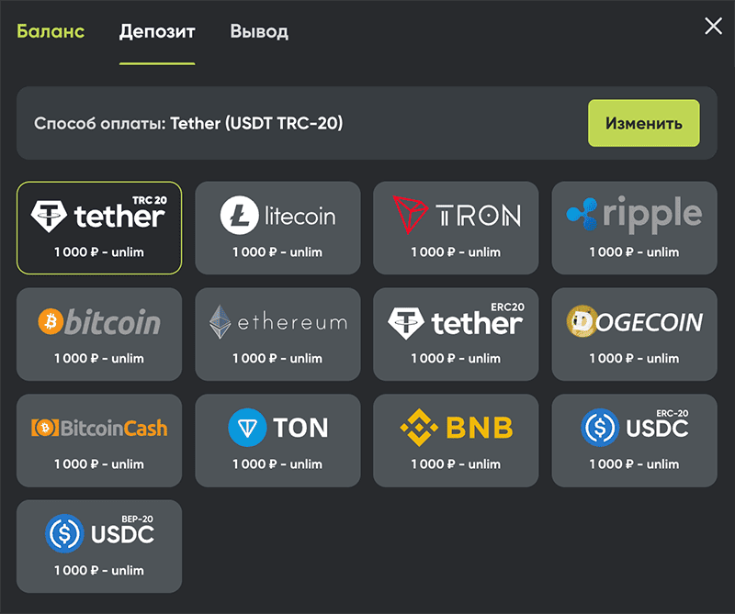Select the BNB deposit tile

[x=456, y=441]
